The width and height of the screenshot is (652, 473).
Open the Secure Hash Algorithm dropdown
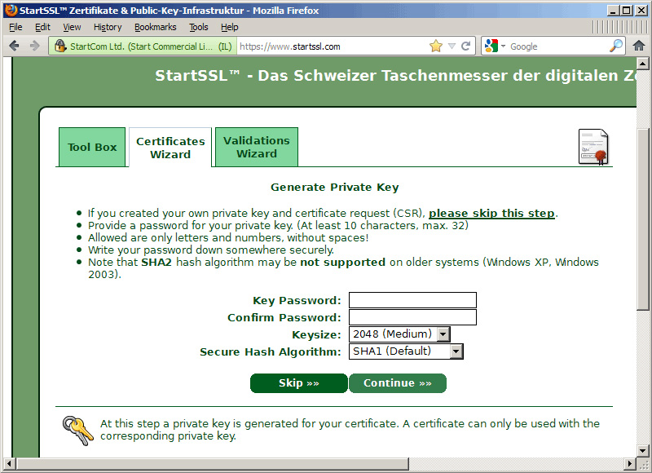[x=456, y=351]
